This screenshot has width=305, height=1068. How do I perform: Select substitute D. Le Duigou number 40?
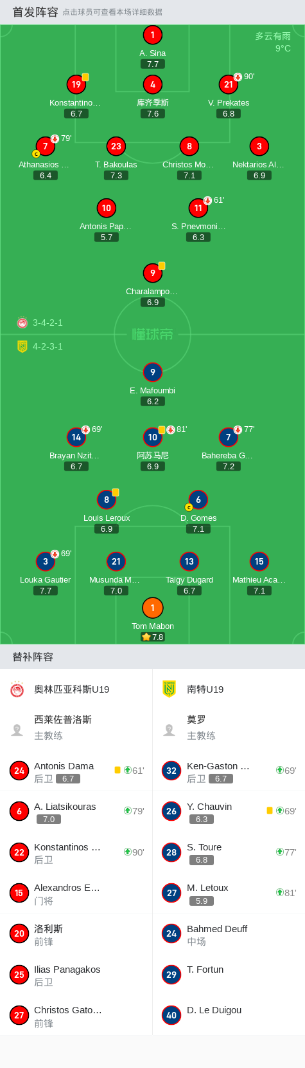[229, 1015]
